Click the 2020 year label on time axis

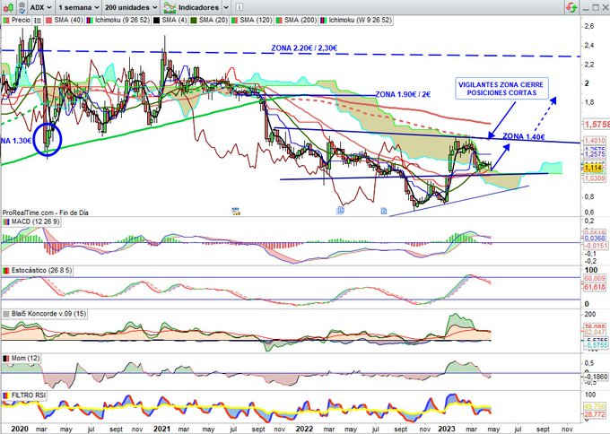pos(20,429)
